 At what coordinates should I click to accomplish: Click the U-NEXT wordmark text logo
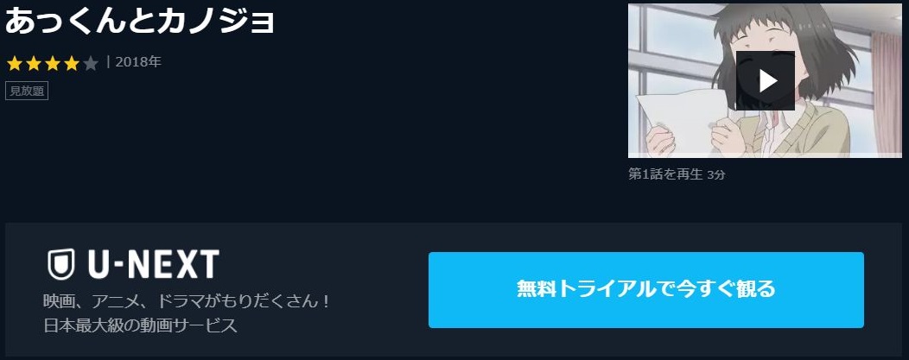153,264
